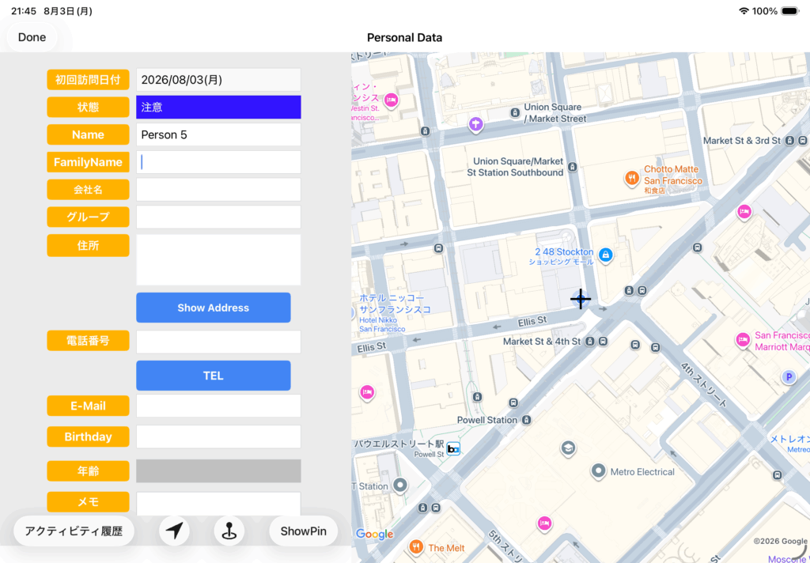Tap the first transit icon after Market St & 4th St
The image size is (810, 563).
tap(589, 342)
